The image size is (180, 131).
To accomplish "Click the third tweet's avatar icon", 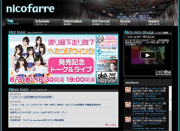I will tap(128, 120).
